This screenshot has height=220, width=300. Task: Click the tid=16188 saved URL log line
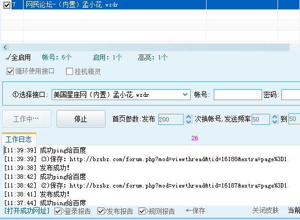145,159
